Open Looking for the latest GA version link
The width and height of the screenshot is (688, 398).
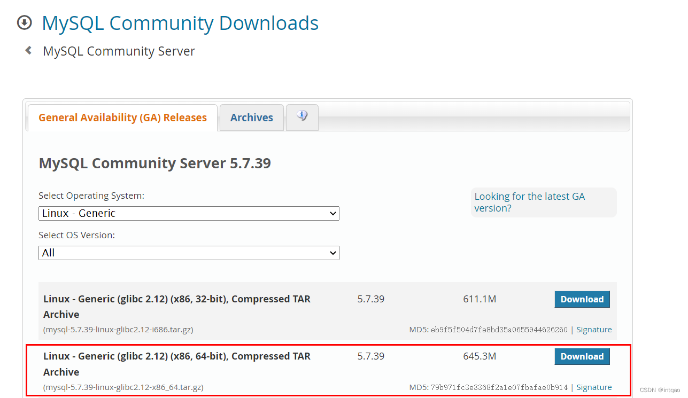tap(530, 202)
